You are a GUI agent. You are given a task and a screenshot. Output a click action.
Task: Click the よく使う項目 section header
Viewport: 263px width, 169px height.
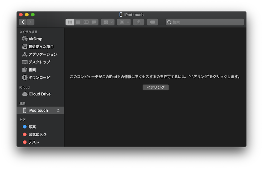28,32
